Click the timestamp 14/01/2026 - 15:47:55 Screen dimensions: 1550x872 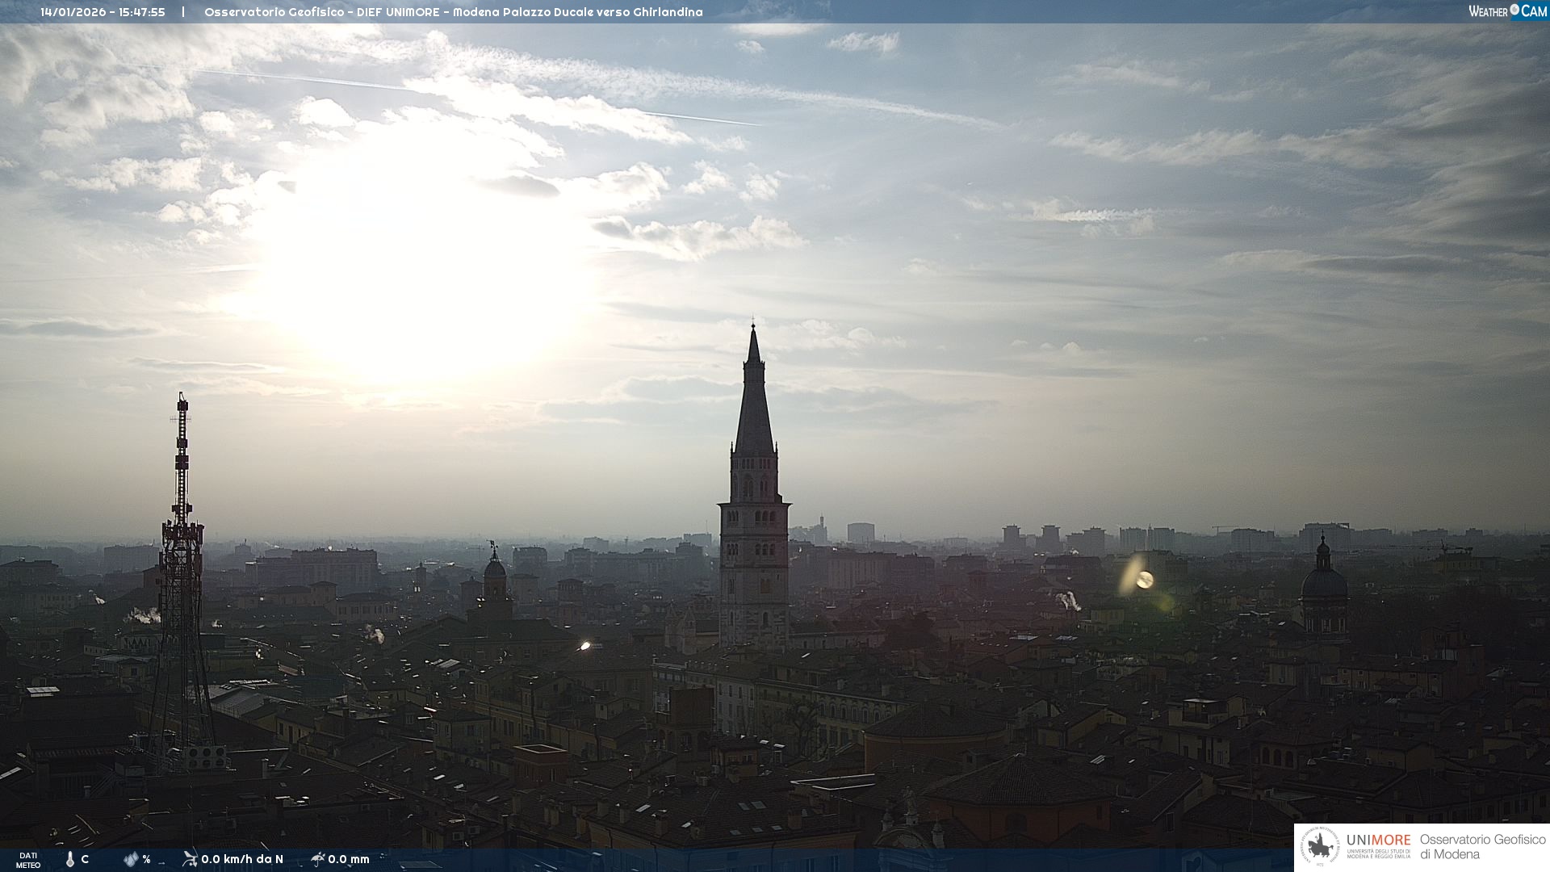click(103, 12)
